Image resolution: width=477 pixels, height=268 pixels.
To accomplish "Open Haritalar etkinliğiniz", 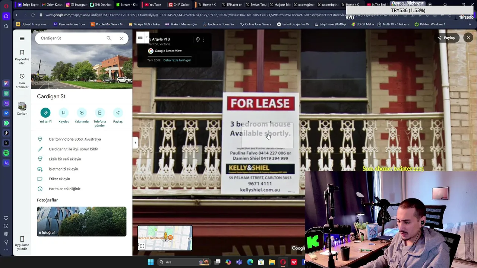I will (64, 189).
